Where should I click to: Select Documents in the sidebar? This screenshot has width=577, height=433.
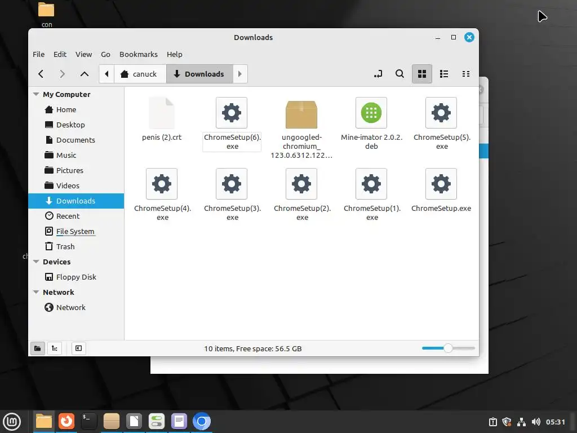click(x=76, y=140)
